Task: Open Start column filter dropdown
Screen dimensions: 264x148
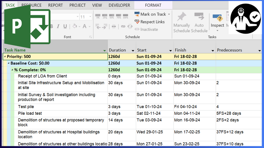Action: coord(170,51)
